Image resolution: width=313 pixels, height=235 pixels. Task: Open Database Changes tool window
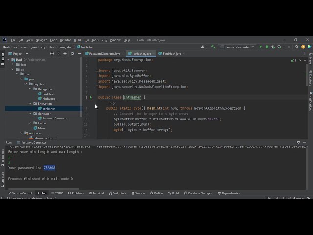198,193
